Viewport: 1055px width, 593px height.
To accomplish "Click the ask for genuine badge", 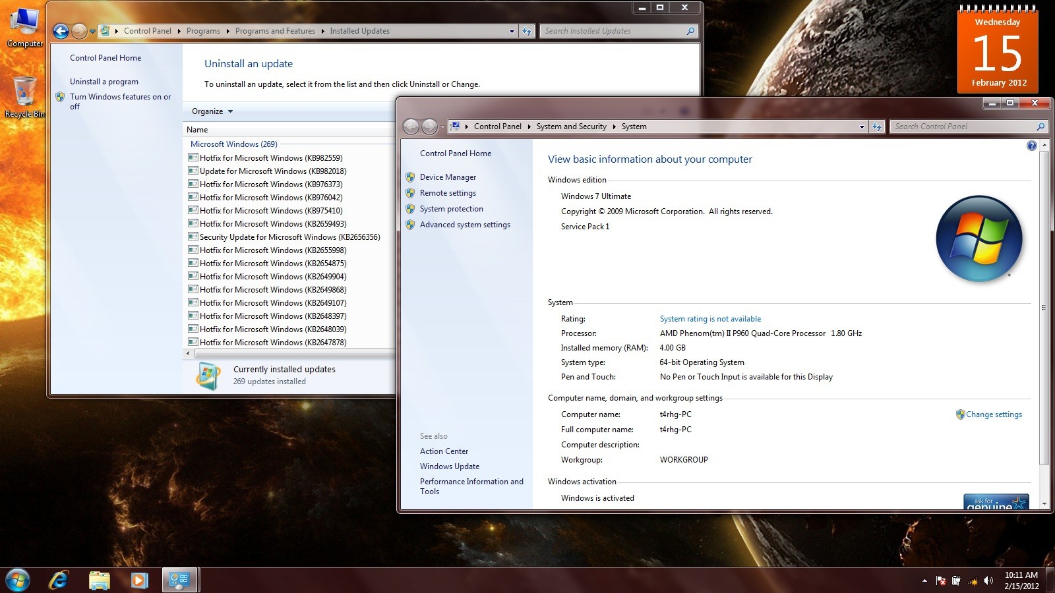I will point(996,501).
